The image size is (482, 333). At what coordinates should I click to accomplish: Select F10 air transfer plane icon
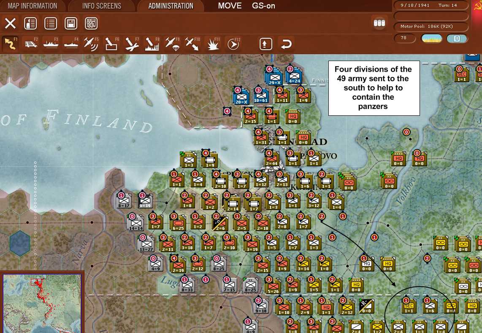coord(192,44)
